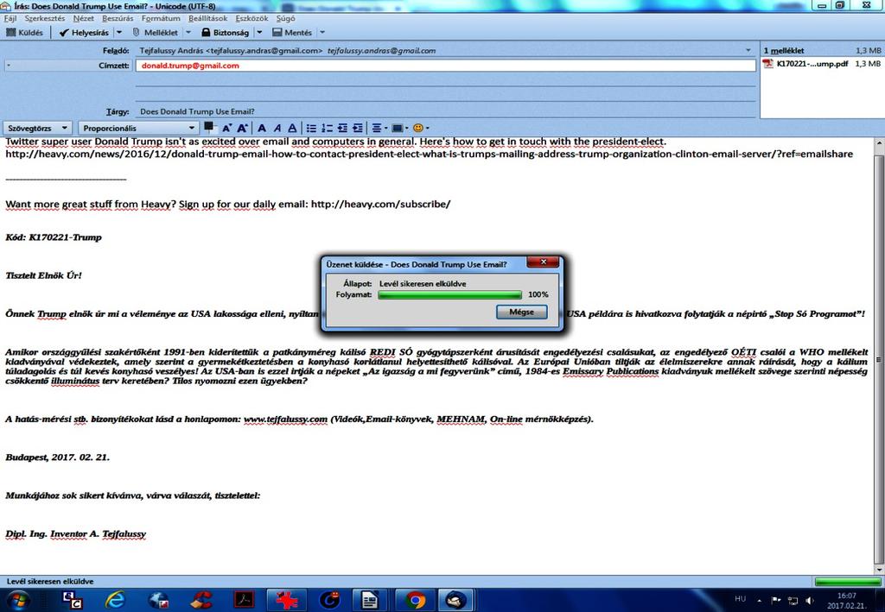Click the status bar green progress meter
This screenshot has height=612, width=885.
pos(848,582)
